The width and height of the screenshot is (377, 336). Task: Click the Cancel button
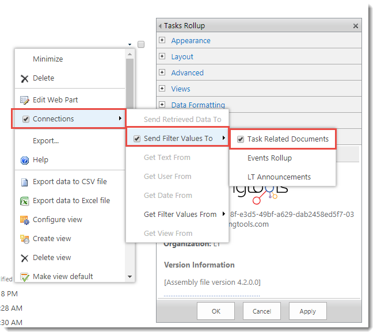pyautogui.click(x=262, y=311)
